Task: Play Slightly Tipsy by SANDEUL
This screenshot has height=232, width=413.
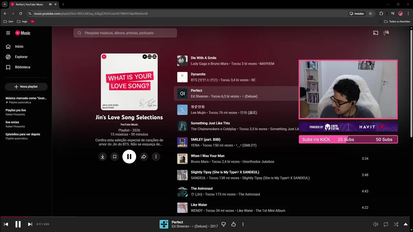Action: pos(225,172)
